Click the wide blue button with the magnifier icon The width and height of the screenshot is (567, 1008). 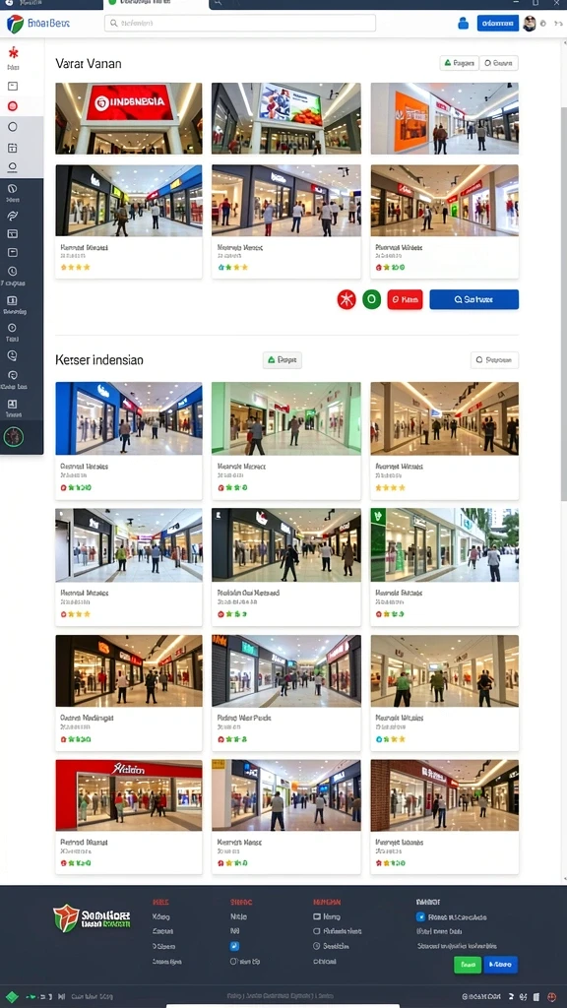tap(473, 299)
